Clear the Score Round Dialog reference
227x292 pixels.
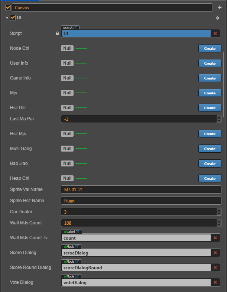coord(215,267)
